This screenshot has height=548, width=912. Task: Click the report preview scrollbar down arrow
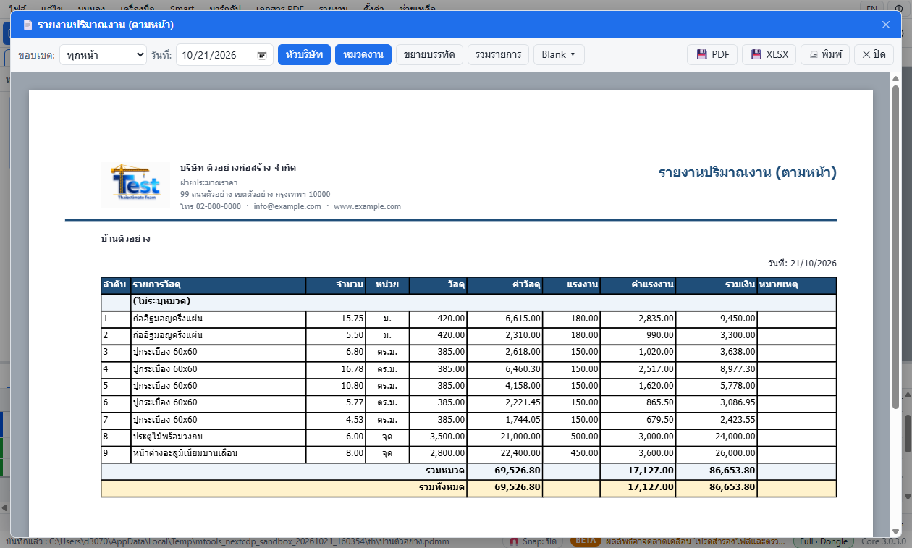[x=895, y=531]
